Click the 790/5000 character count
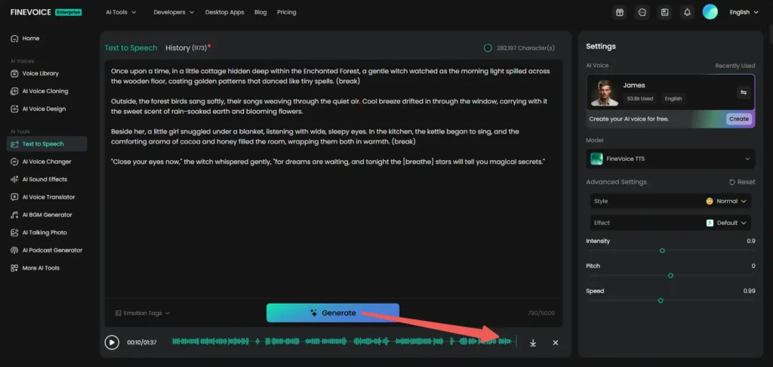The width and height of the screenshot is (773, 367). (x=541, y=313)
